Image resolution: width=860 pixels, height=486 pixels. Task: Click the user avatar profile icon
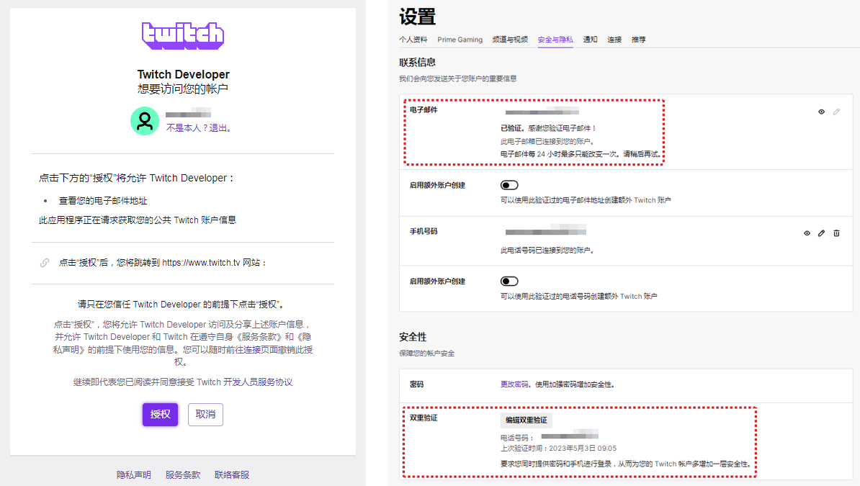pyautogui.click(x=145, y=122)
